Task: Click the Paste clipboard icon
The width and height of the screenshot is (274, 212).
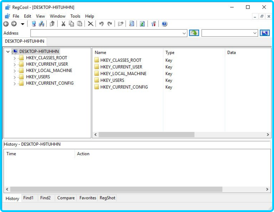Action: click(80, 24)
